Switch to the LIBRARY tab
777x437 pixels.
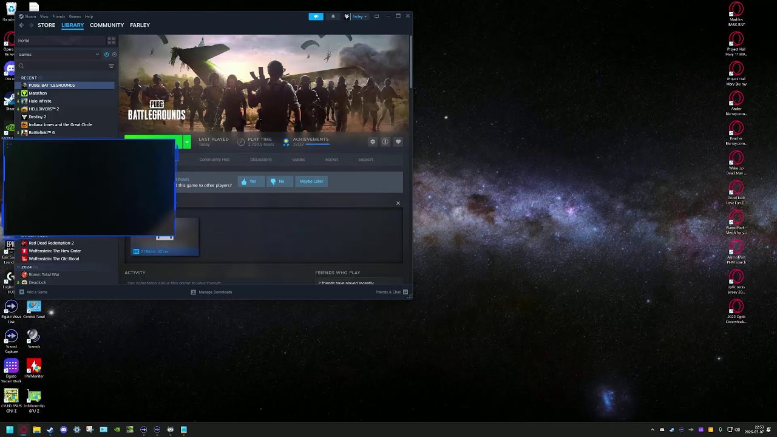(x=72, y=25)
